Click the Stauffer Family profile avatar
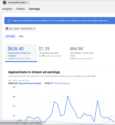This screenshot has width=115, height=125. 5,2
